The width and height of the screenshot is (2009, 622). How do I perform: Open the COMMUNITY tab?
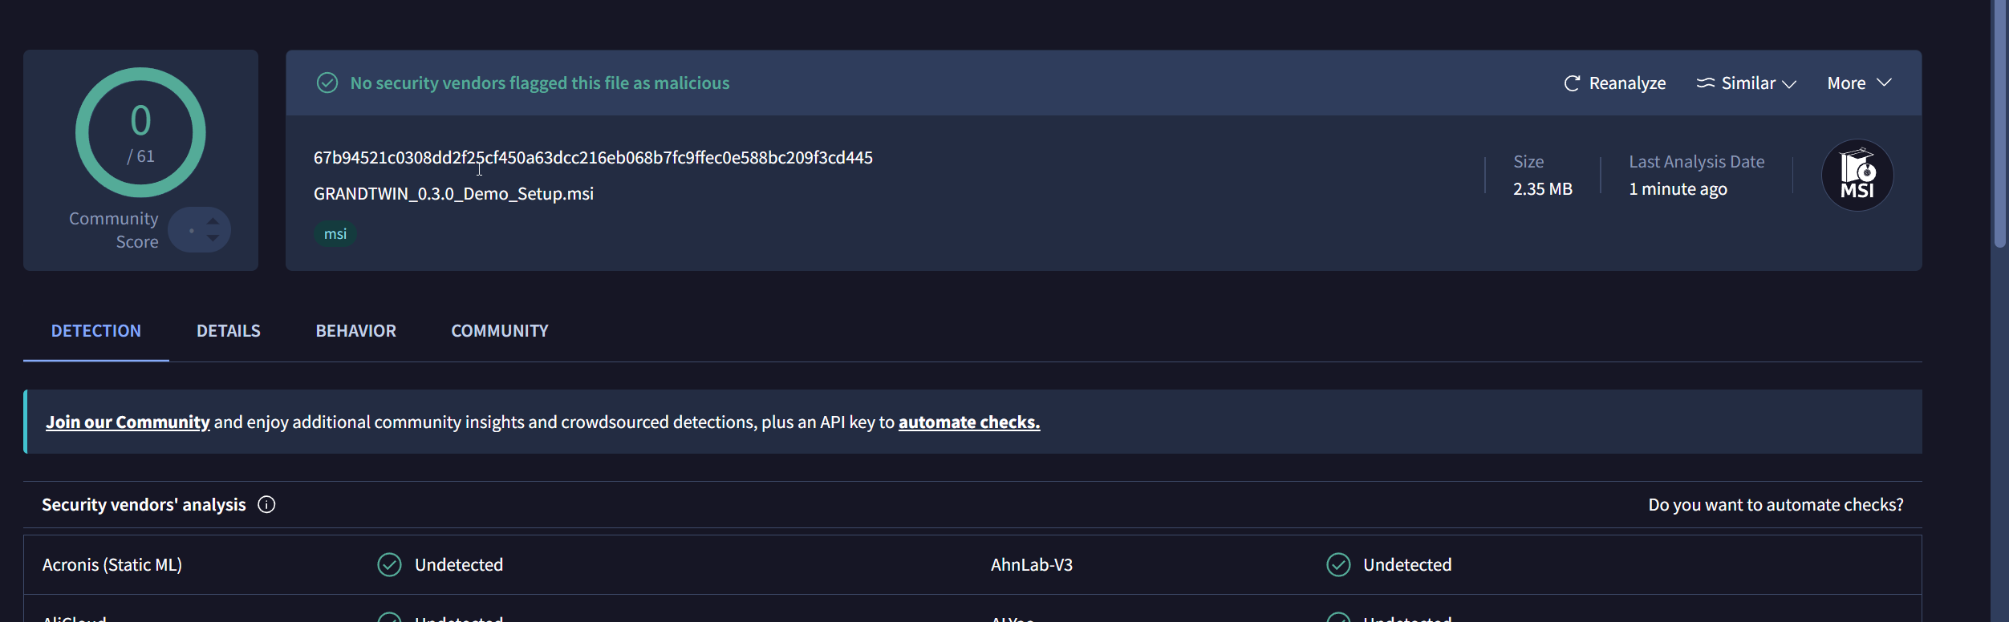[x=500, y=331]
